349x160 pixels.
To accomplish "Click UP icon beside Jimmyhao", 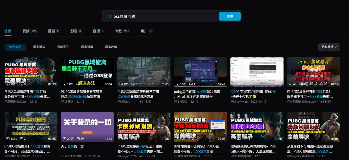I will [232, 102].
